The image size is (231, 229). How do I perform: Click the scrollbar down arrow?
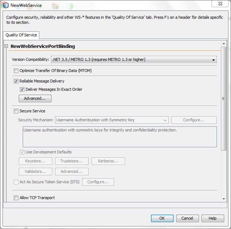point(224,198)
